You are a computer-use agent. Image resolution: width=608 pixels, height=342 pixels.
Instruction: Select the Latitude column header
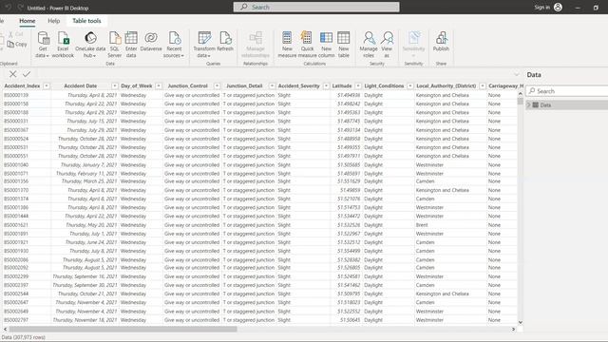tap(342, 85)
